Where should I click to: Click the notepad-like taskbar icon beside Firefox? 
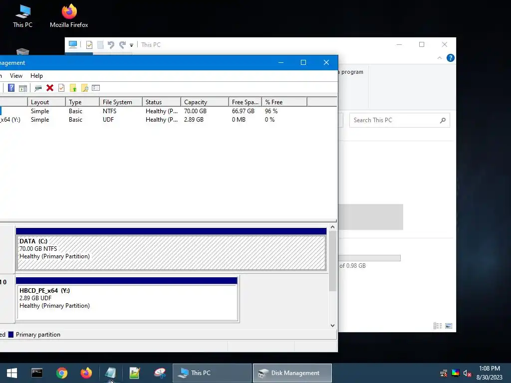coord(110,373)
